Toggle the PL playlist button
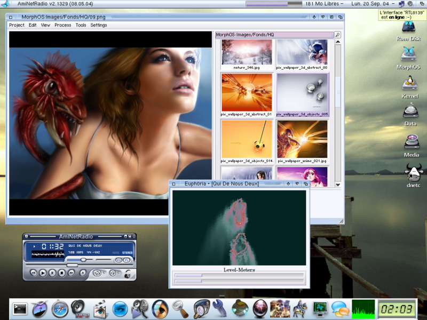This screenshot has width=427, height=320. tap(126, 260)
